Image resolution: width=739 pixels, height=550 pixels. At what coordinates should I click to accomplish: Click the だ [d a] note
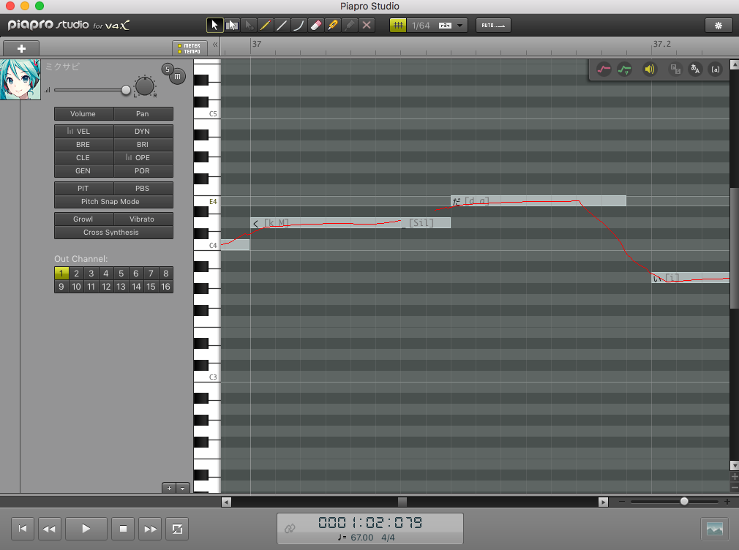[x=539, y=201]
